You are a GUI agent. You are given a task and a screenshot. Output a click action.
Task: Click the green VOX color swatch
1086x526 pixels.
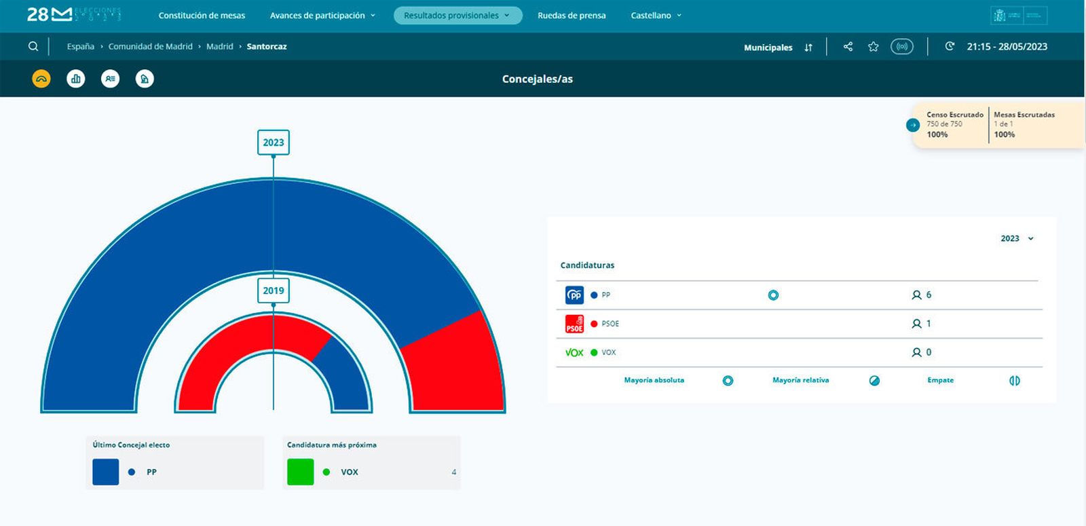(x=301, y=472)
